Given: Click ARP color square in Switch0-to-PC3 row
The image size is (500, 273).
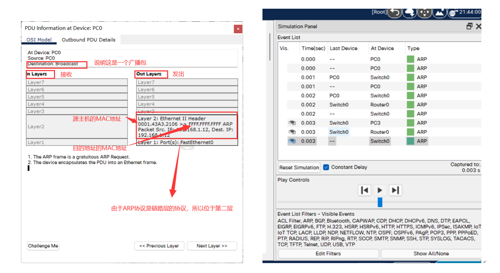Looking at the screenshot, I should pos(411,123).
